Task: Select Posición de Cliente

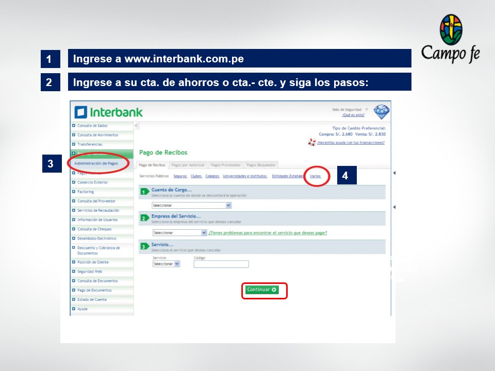Action: pos(93,262)
